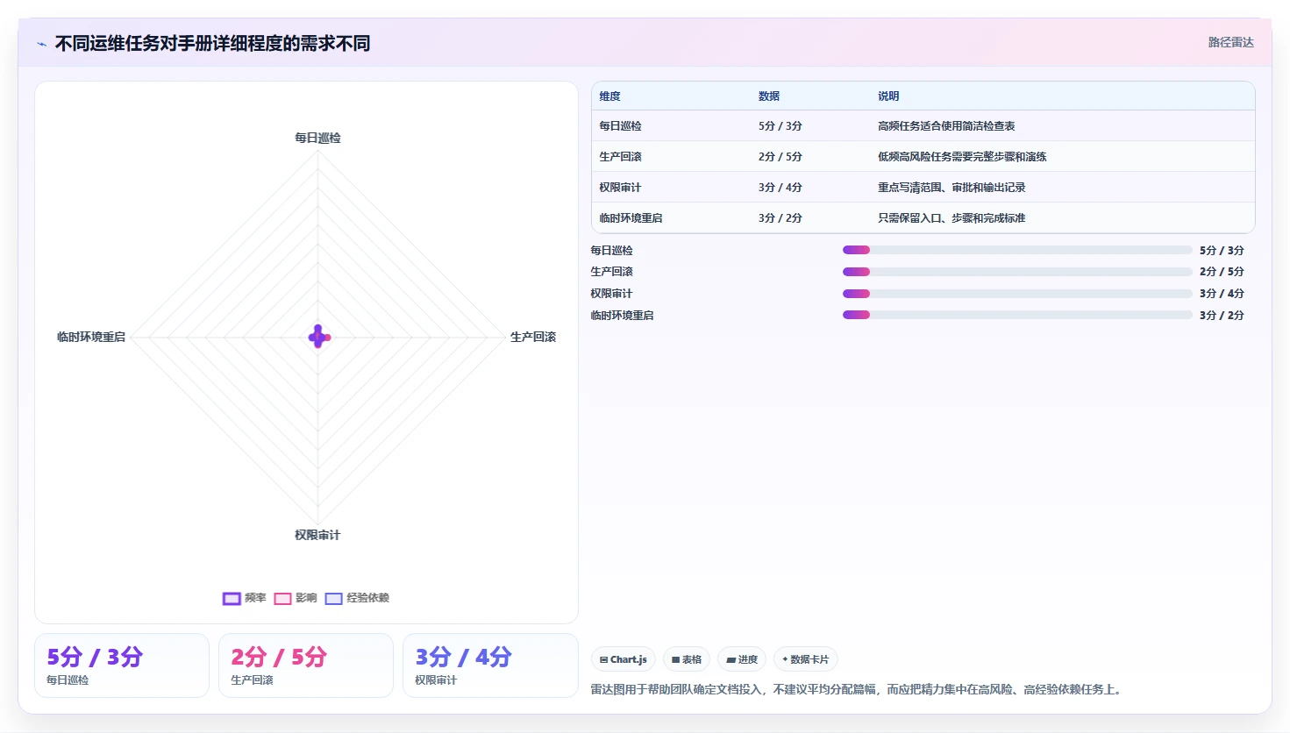Click the Chart.js chip
The width and height of the screenshot is (1290, 733).
click(x=624, y=659)
